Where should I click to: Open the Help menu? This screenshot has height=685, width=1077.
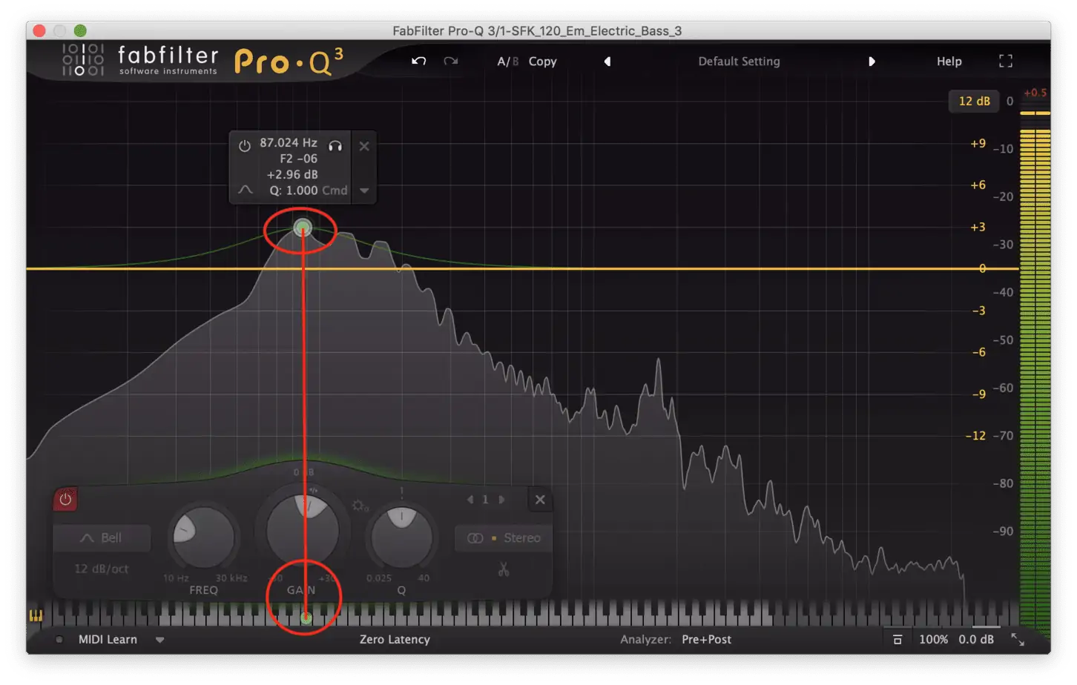949,62
